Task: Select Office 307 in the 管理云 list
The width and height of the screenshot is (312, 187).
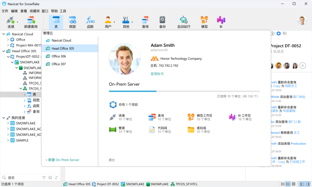Action: [x=70, y=64]
